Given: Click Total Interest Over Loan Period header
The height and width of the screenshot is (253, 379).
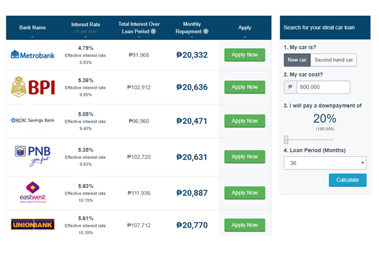Looking at the screenshot, I should click(139, 28).
